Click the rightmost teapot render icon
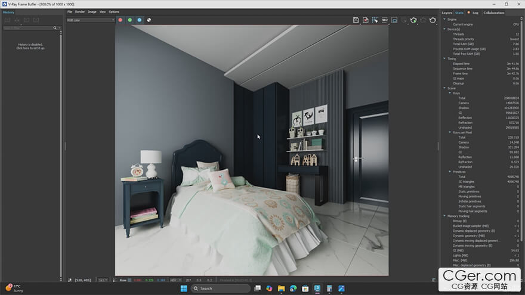Viewport: 525px width, 295px height. click(x=433, y=20)
